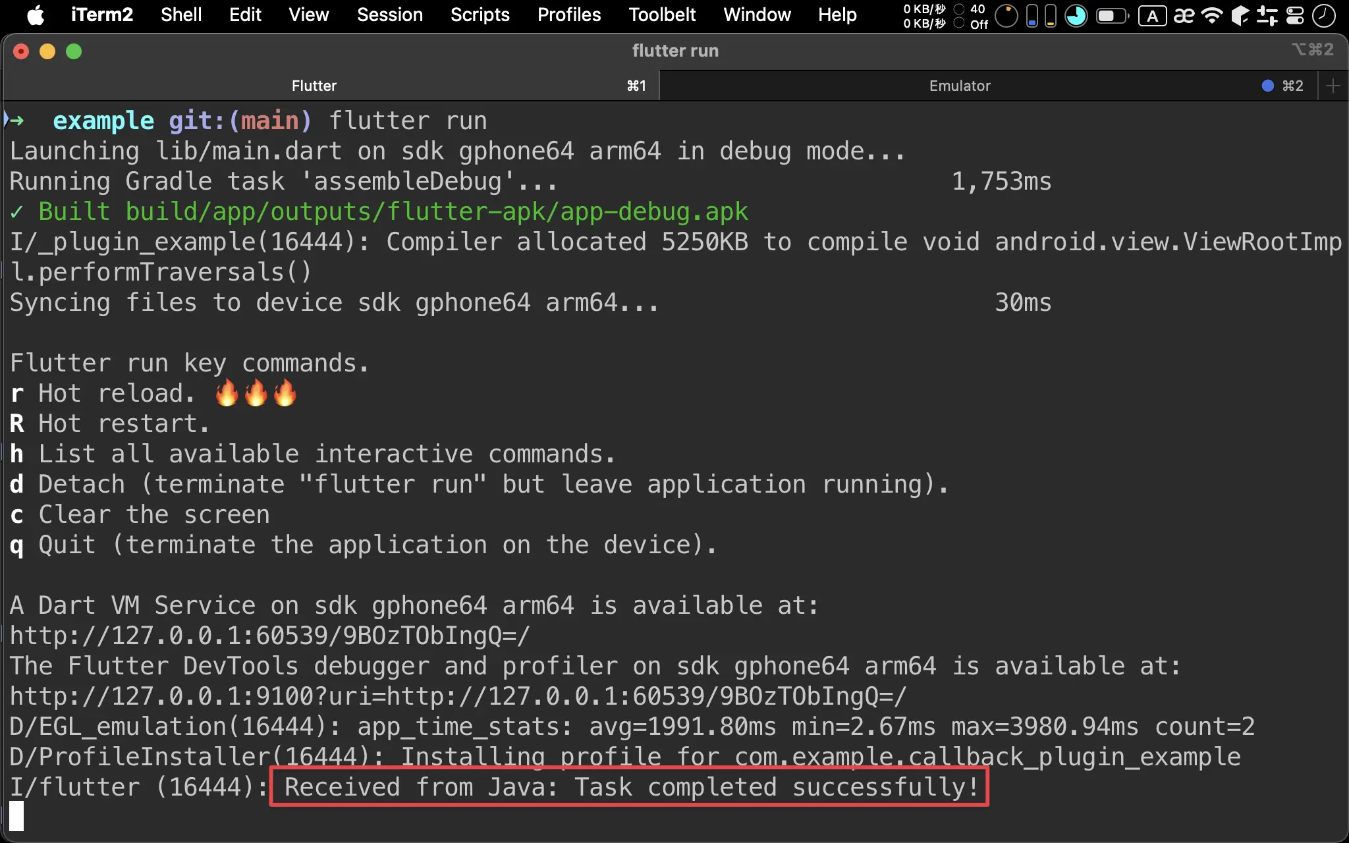Maximize iTerm2 window with green button

tap(74, 51)
